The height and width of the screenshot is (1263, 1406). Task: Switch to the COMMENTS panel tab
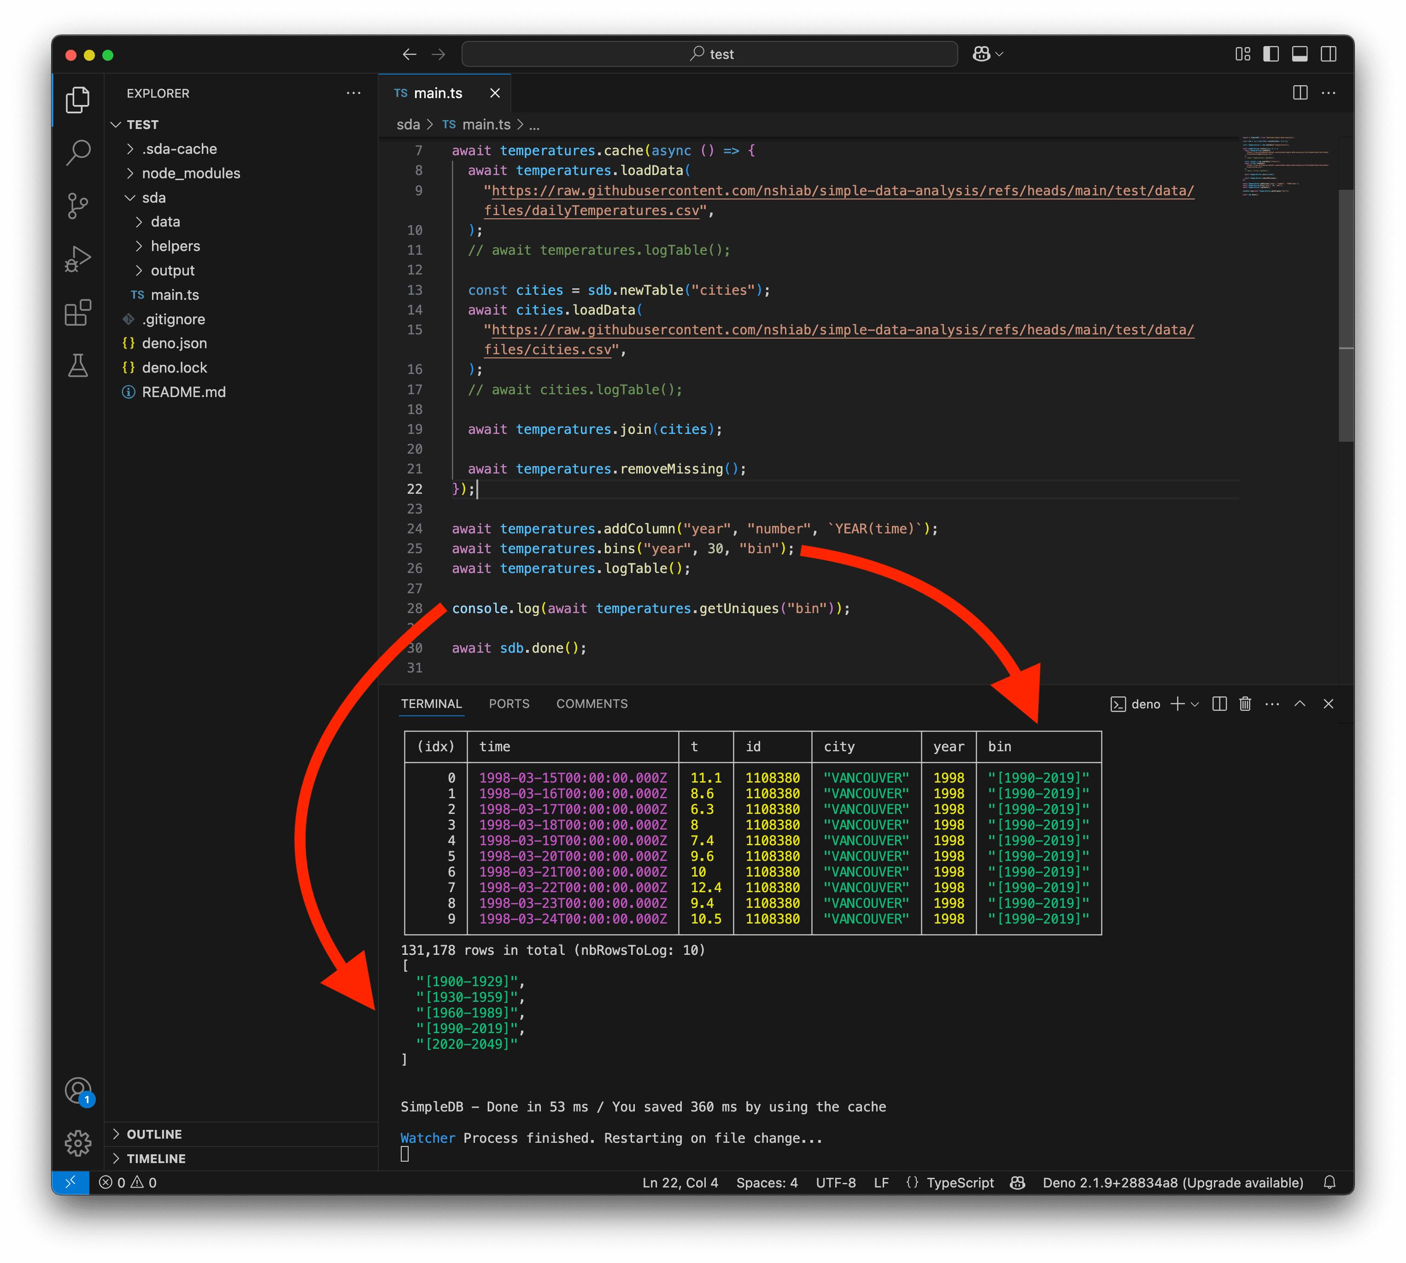click(x=592, y=704)
